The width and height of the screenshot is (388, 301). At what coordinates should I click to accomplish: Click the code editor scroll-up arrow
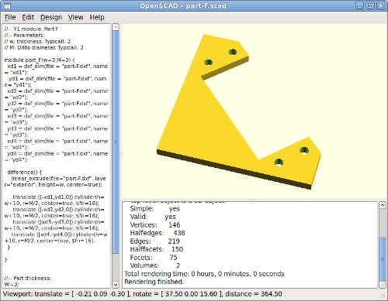(116, 27)
